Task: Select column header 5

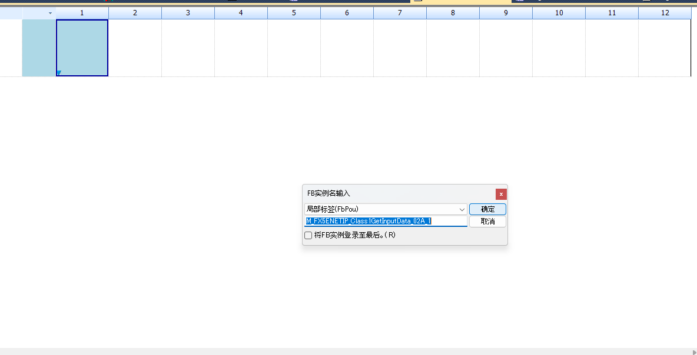Action: tap(294, 13)
